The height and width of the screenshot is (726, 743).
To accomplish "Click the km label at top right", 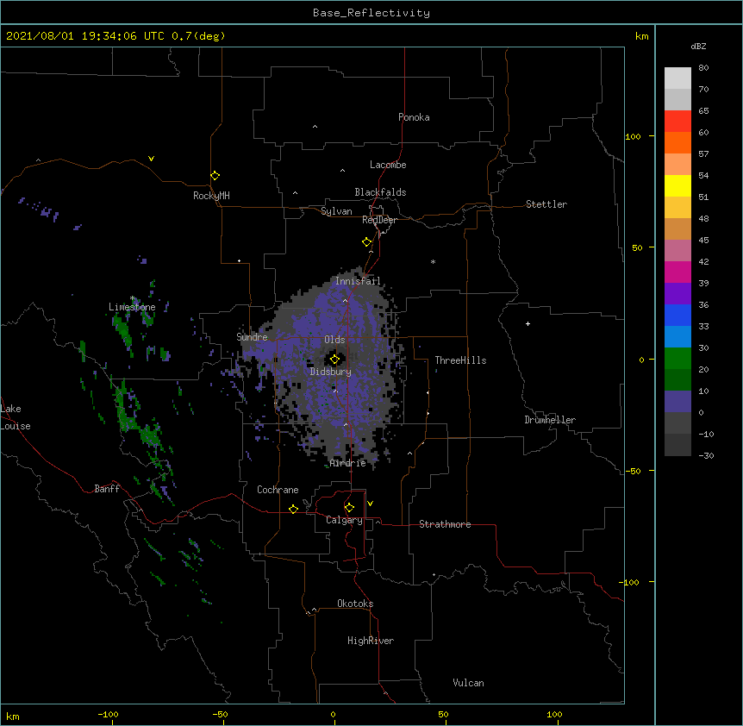I will click(641, 36).
